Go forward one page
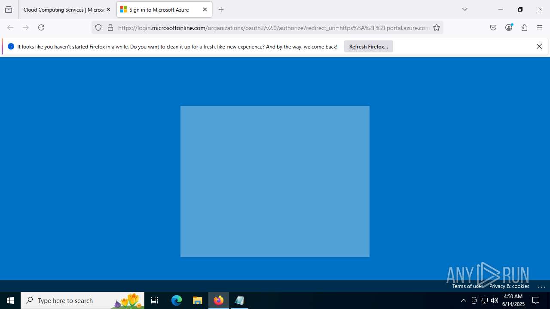This screenshot has height=309, width=550. pyautogui.click(x=26, y=27)
